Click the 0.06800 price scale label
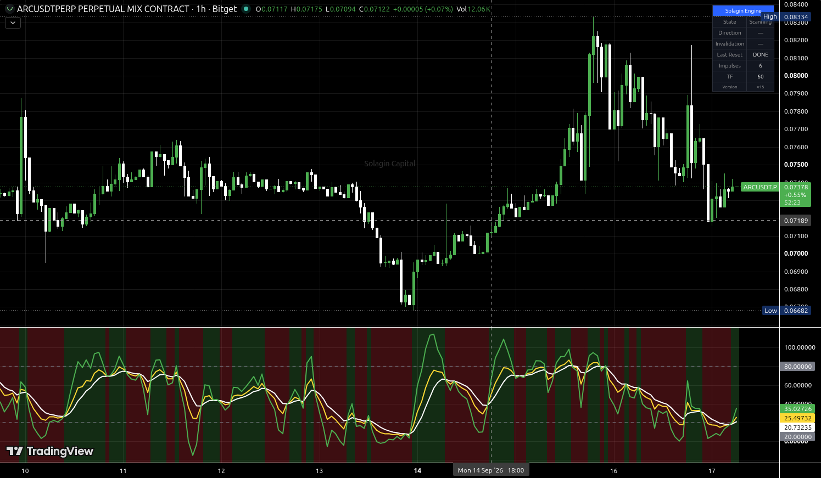The height and width of the screenshot is (478, 821). tap(796, 289)
